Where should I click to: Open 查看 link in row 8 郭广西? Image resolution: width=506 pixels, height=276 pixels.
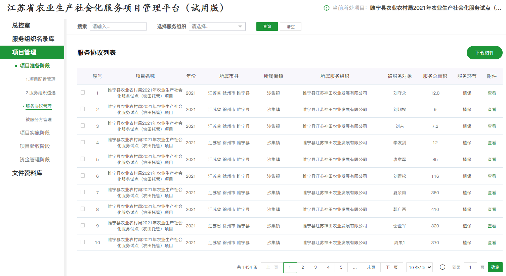(x=492, y=209)
